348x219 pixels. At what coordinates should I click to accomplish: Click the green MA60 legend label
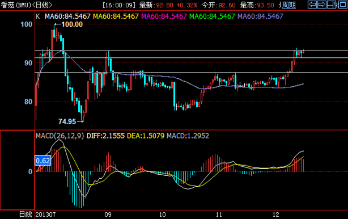(212, 16)
